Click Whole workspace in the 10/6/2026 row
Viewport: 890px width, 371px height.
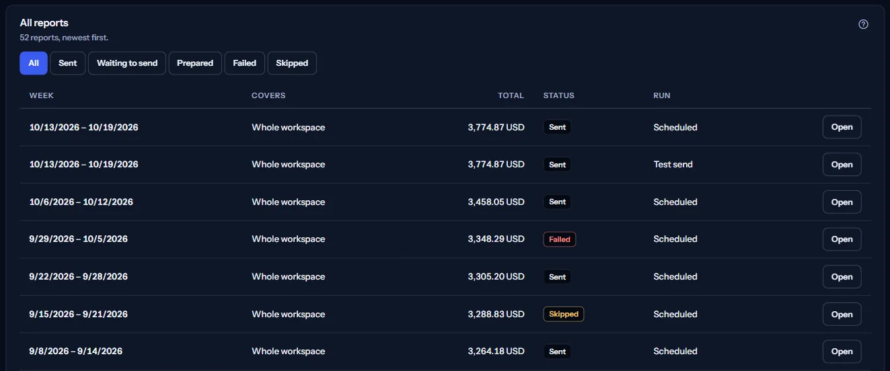[289, 202]
